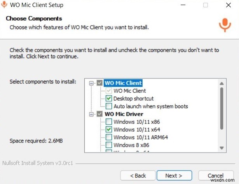239x184 pixels.
Task: Click the Choose Components heading
Action: pos(34,18)
